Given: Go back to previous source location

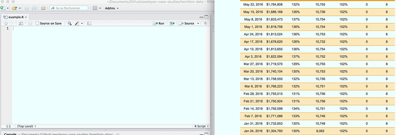Looking at the screenshot, I should pyautogui.click(x=5, y=23).
